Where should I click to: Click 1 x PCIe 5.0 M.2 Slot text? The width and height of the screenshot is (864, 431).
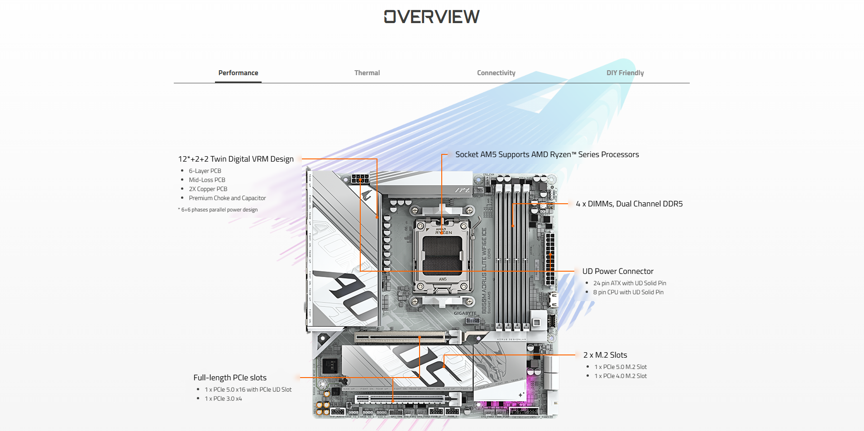tap(621, 367)
